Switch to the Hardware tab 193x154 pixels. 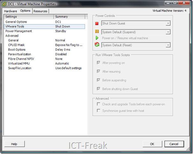click(11, 11)
